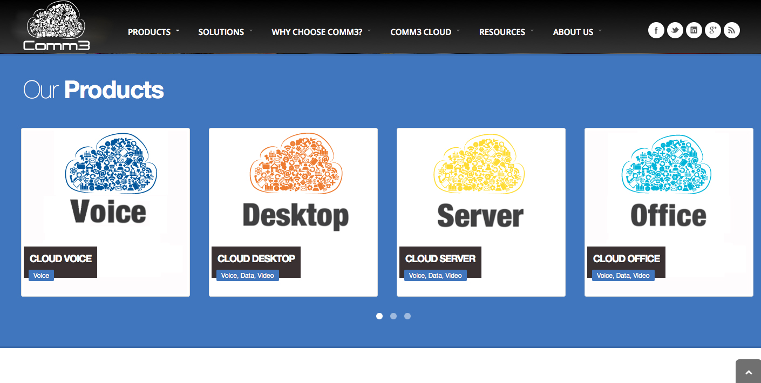Click the tag under Cloud Server
Screen dimensions: 761x383
click(436, 275)
